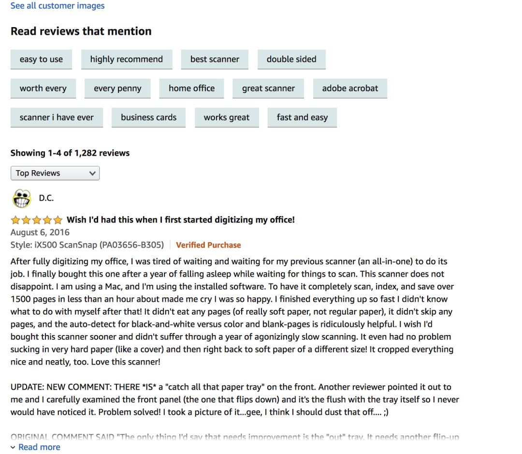
Task: Show reviews mentioning "great scanner"
Action: pos(268,88)
